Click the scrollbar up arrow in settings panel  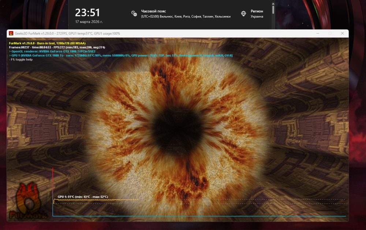tap(273, 4)
